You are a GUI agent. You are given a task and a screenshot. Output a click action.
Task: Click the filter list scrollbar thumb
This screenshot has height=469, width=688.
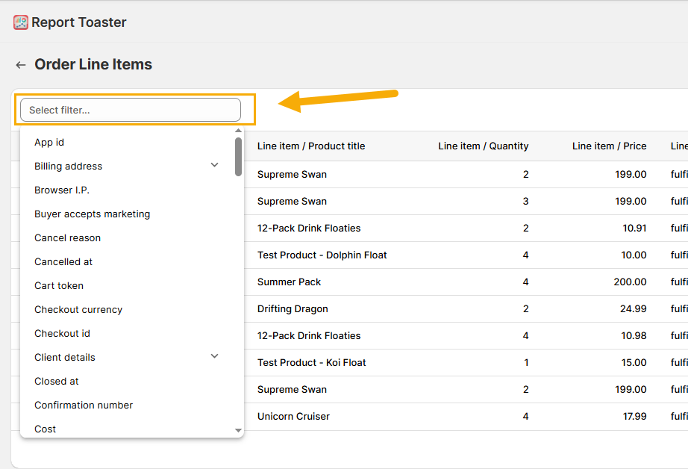coord(238,156)
